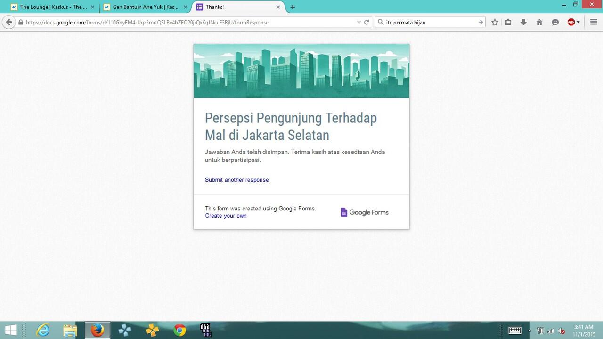The image size is (603, 339).
Task: Open the Adblock Plus (ABP) extension icon
Action: (570, 22)
